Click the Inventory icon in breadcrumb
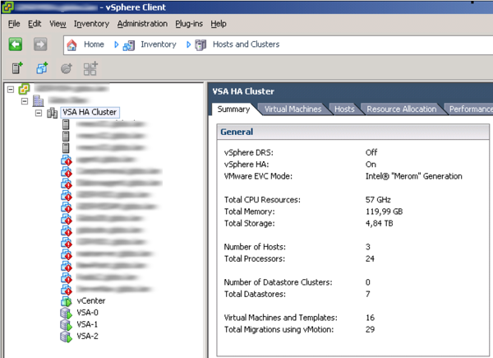493x358 pixels. pyautogui.click(x=129, y=45)
